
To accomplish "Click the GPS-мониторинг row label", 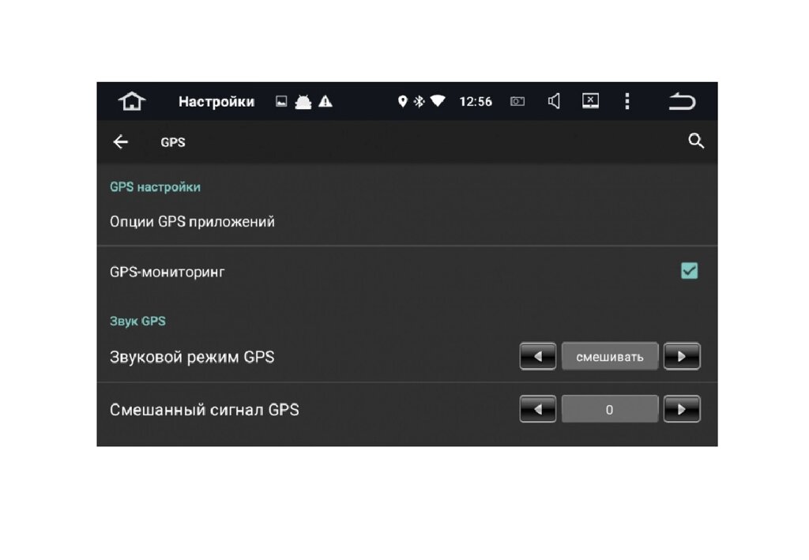I will (x=167, y=272).
